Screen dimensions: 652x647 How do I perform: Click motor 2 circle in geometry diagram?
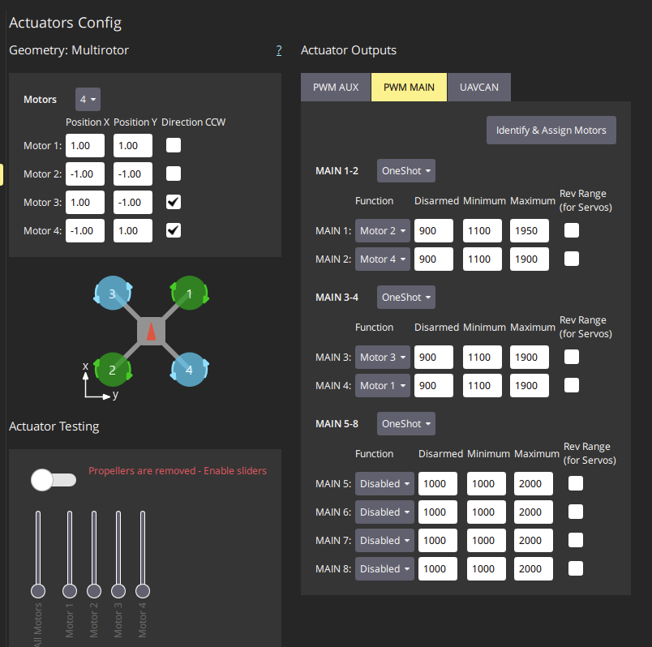(x=113, y=369)
